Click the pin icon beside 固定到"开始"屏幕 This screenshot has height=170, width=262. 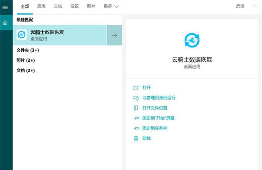click(136, 118)
